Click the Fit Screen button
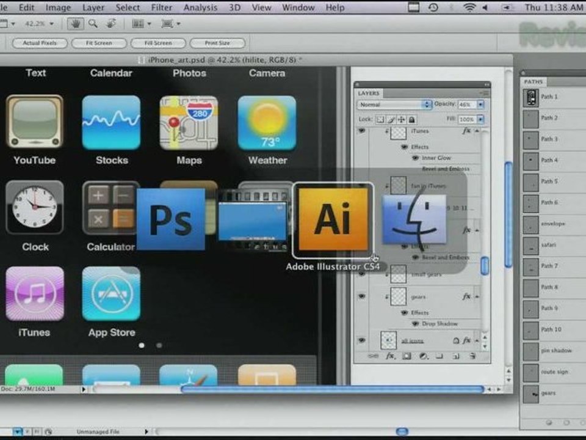 click(x=99, y=43)
